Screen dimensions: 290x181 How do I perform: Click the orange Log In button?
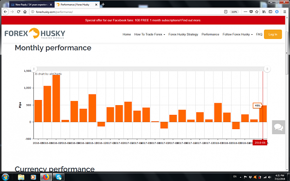click(x=273, y=34)
